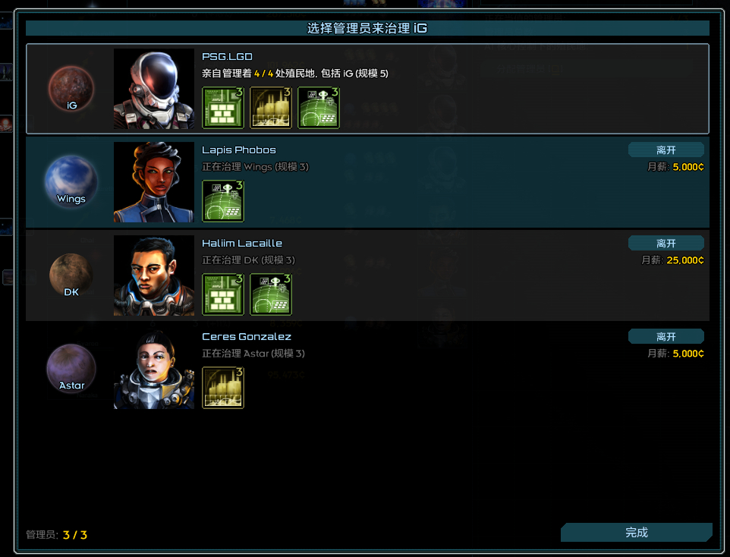
Task: Click Haliim Lacaille's planet grid skill icon
Action: coord(270,294)
